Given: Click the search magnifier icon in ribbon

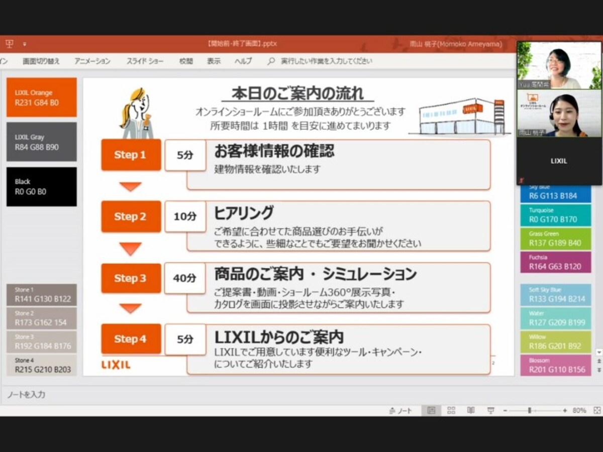Looking at the screenshot, I should click(x=271, y=61).
